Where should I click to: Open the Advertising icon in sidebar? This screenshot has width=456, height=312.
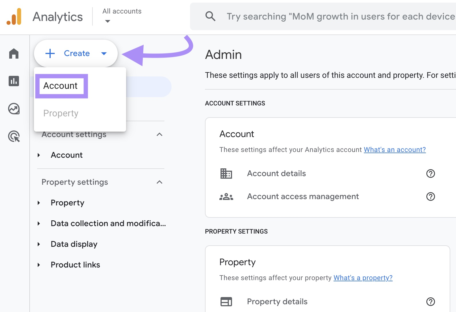pyautogui.click(x=14, y=136)
